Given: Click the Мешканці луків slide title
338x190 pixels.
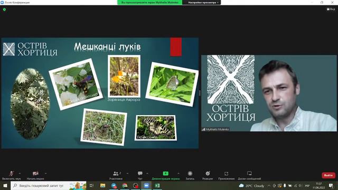Looking at the screenshot, I should [107, 47].
